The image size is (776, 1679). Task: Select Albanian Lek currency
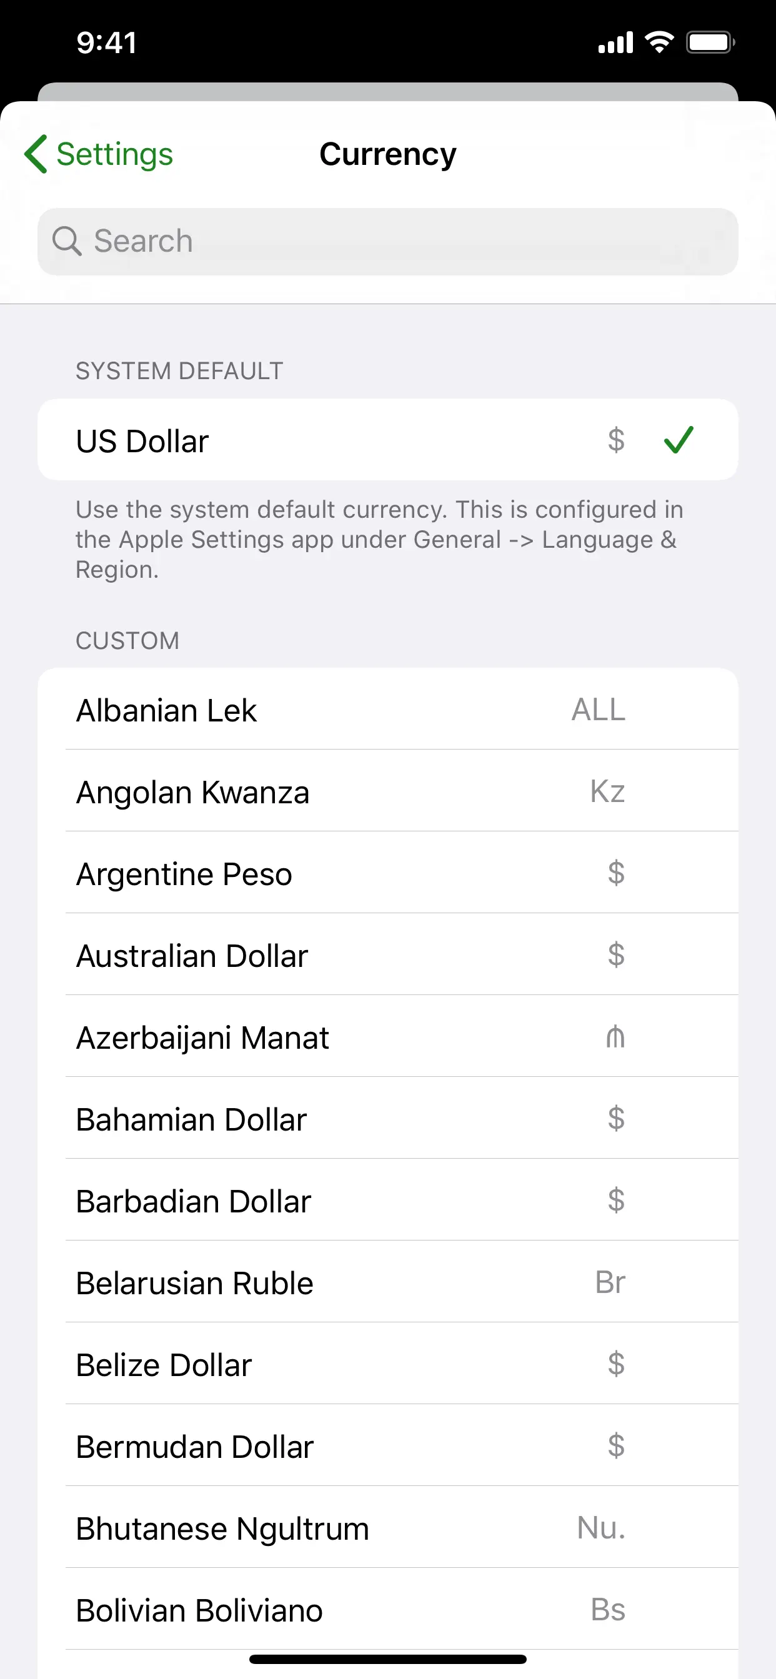click(388, 709)
